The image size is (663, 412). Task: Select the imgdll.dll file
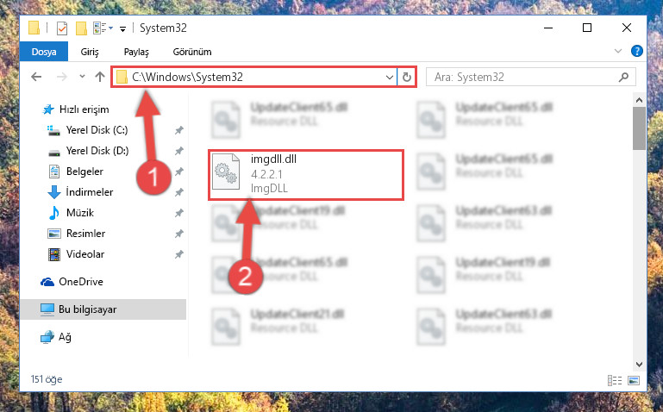click(x=306, y=174)
